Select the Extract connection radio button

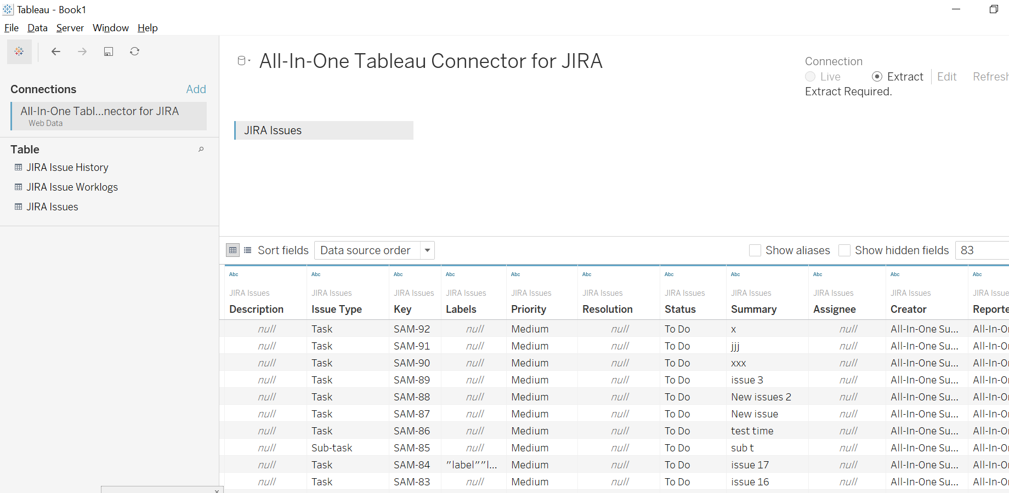[878, 77]
